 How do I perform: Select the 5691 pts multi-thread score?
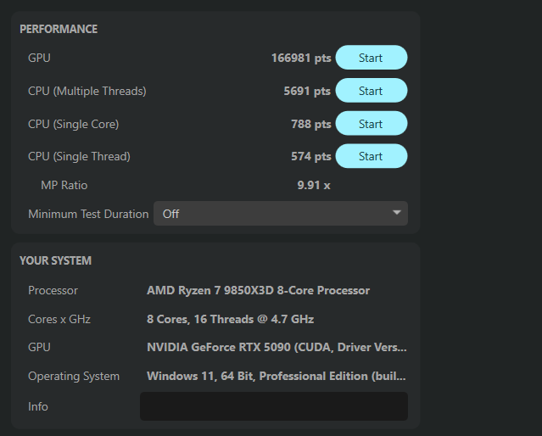coord(307,91)
